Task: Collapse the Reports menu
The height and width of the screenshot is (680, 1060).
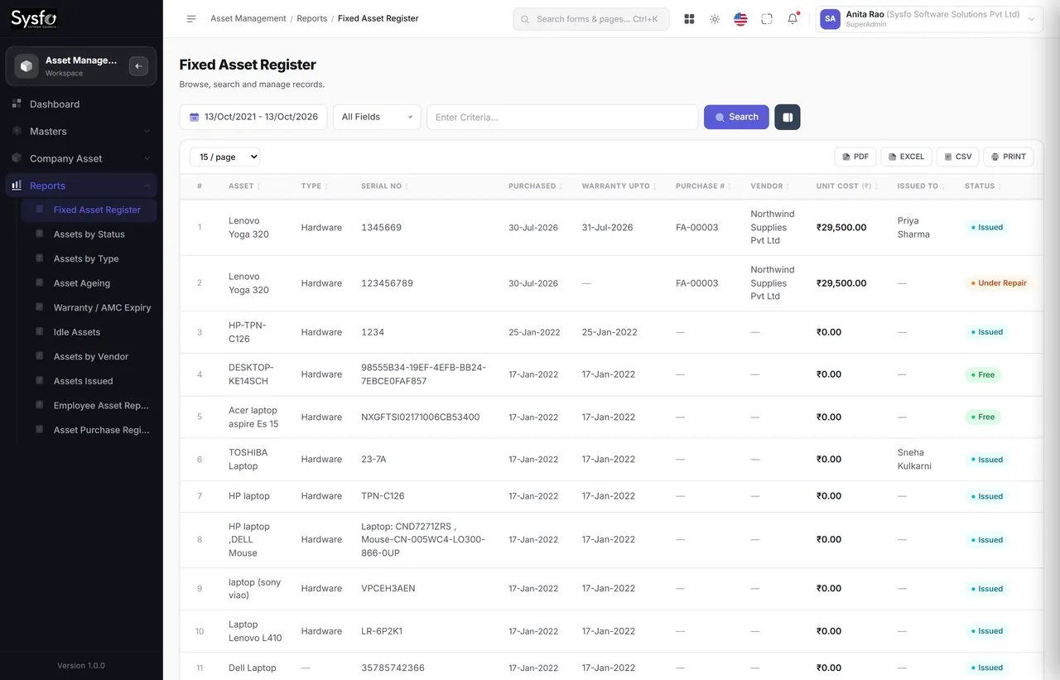Action: pyautogui.click(x=81, y=186)
